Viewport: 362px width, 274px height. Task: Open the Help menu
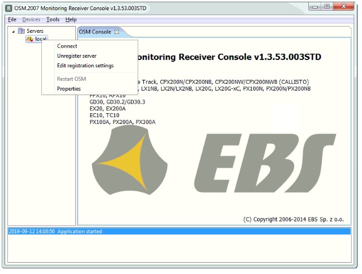(x=71, y=19)
